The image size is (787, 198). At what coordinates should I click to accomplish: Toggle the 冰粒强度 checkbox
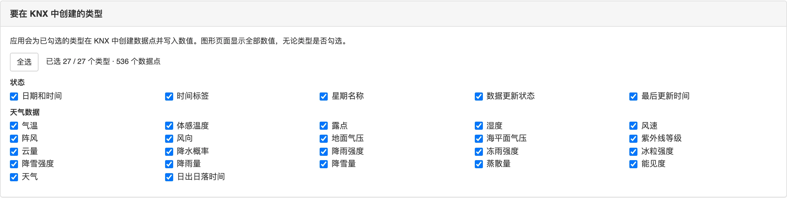[x=633, y=151]
